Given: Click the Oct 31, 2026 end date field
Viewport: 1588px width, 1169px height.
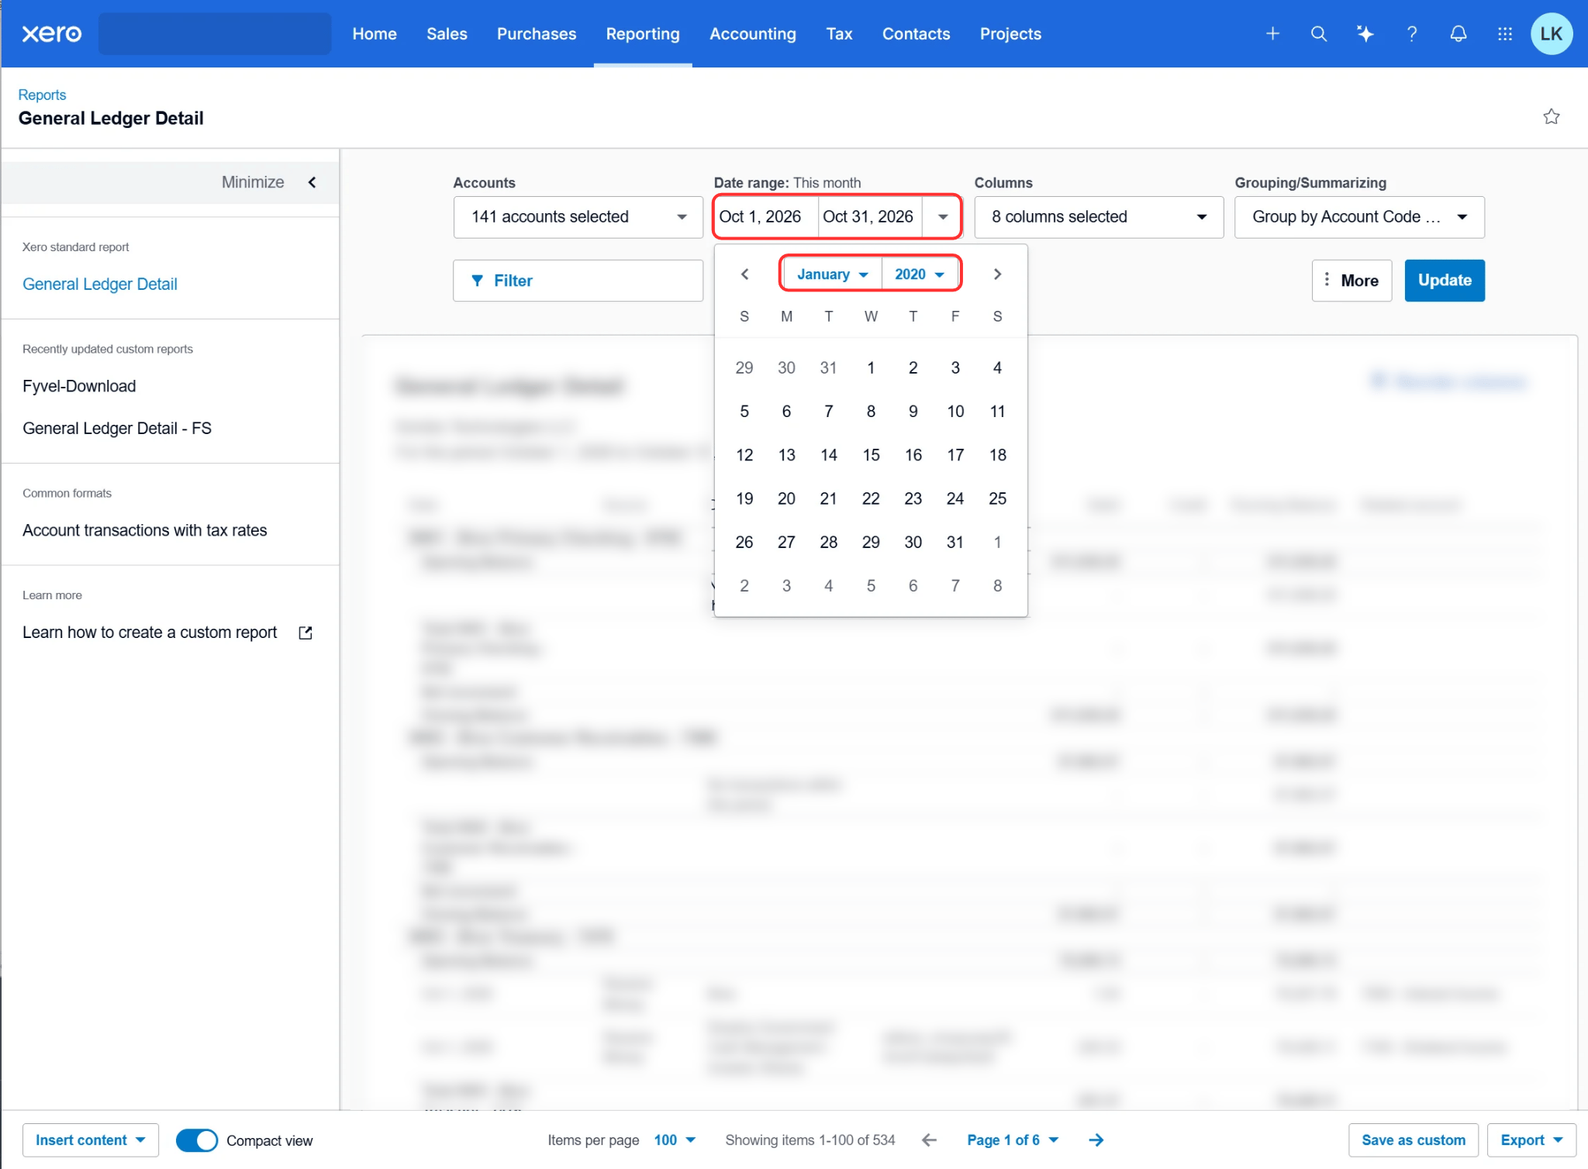Looking at the screenshot, I should tap(869, 217).
